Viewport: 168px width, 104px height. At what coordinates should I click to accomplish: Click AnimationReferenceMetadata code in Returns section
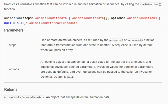coord(24,97)
